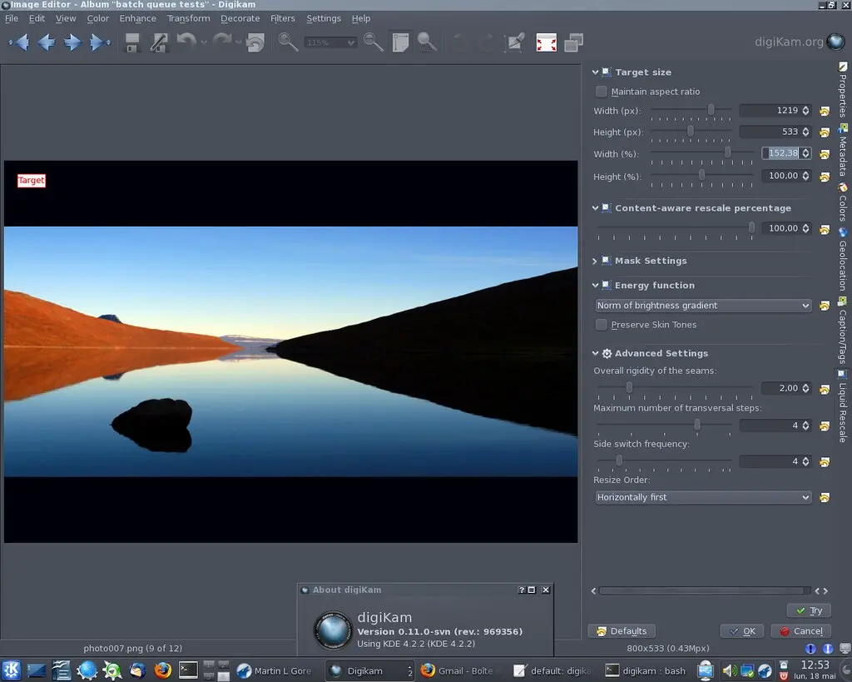
Task: Undo the last edit with the undo arrow
Action: click(x=189, y=42)
